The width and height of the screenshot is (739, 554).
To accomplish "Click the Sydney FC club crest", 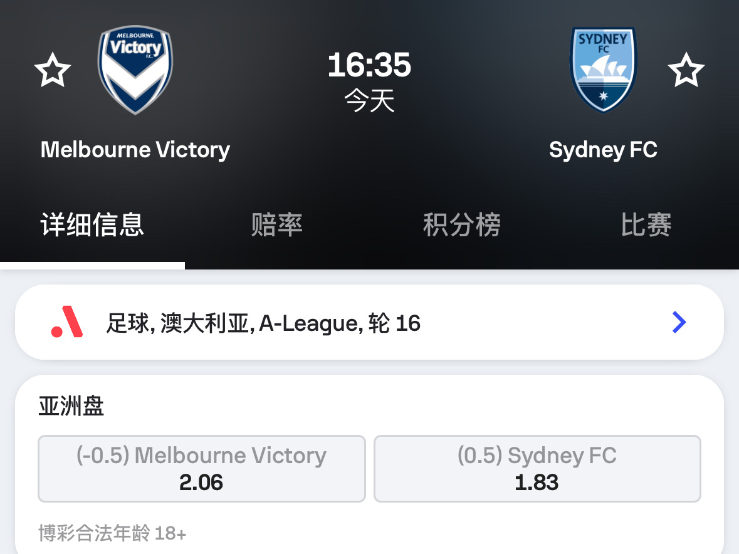I will (x=603, y=70).
